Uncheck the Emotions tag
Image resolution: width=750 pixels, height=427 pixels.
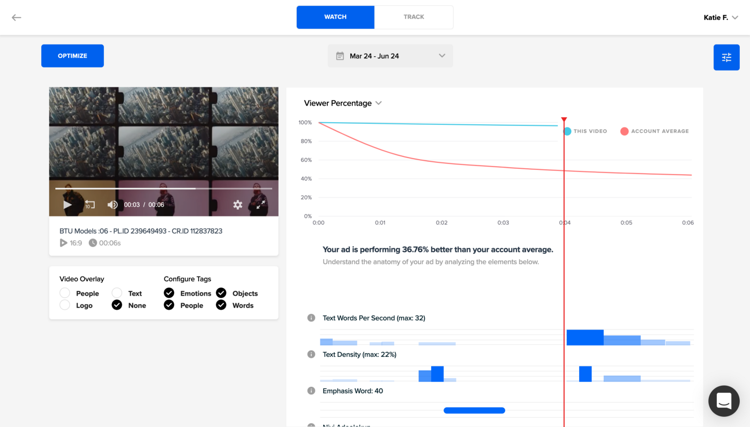(x=169, y=293)
